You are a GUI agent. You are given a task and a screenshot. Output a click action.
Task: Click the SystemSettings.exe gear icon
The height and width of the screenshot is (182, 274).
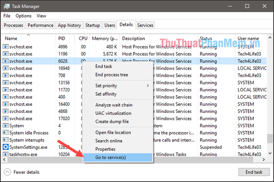click(x=5, y=147)
